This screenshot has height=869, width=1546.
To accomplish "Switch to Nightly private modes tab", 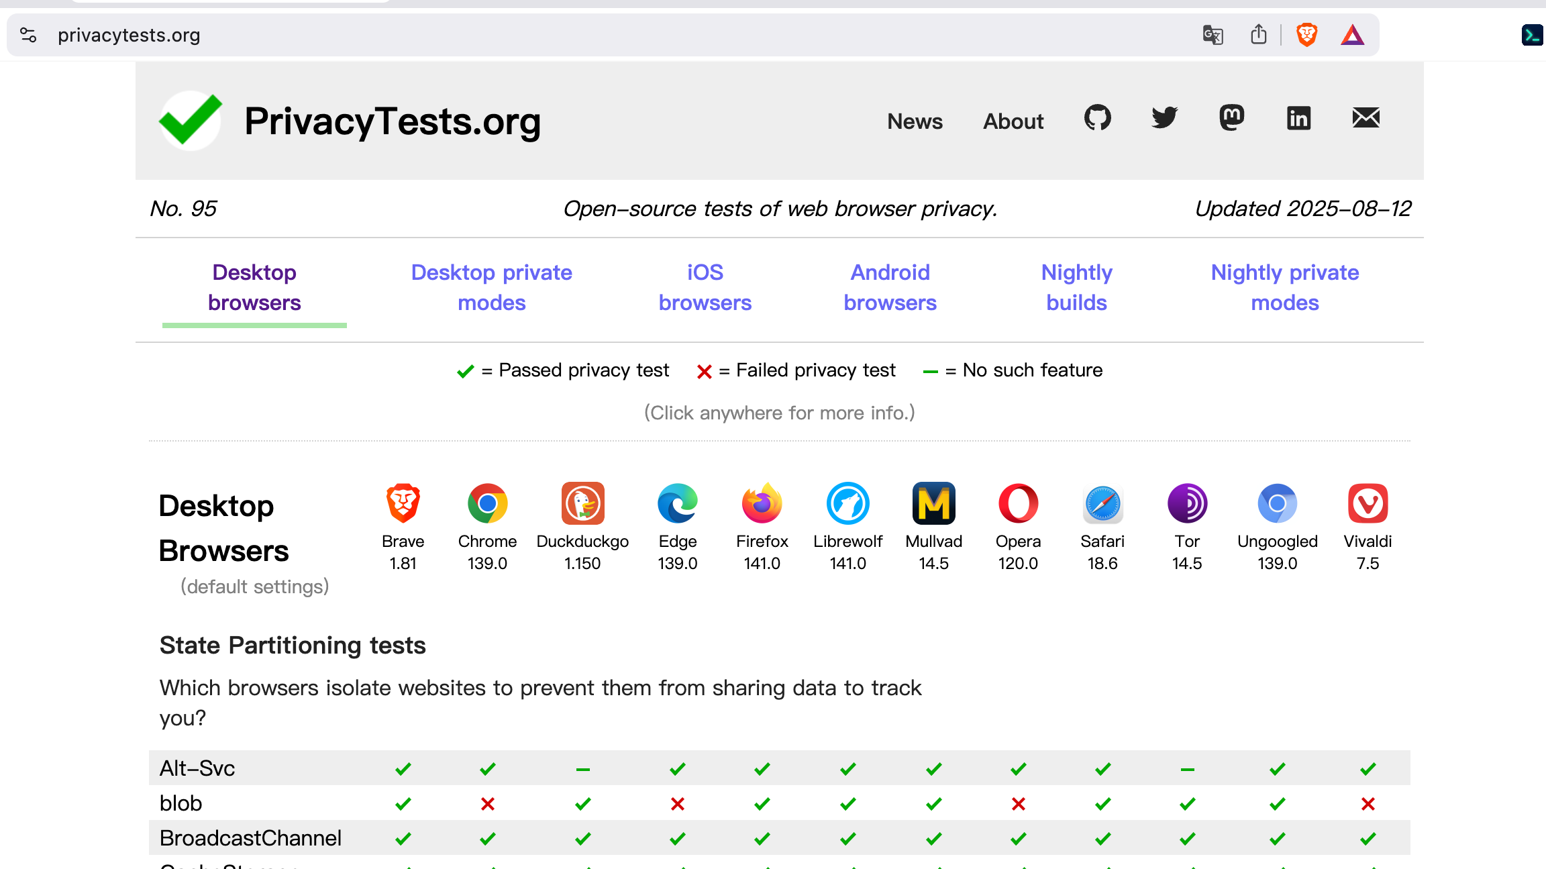I will click(x=1284, y=288).
